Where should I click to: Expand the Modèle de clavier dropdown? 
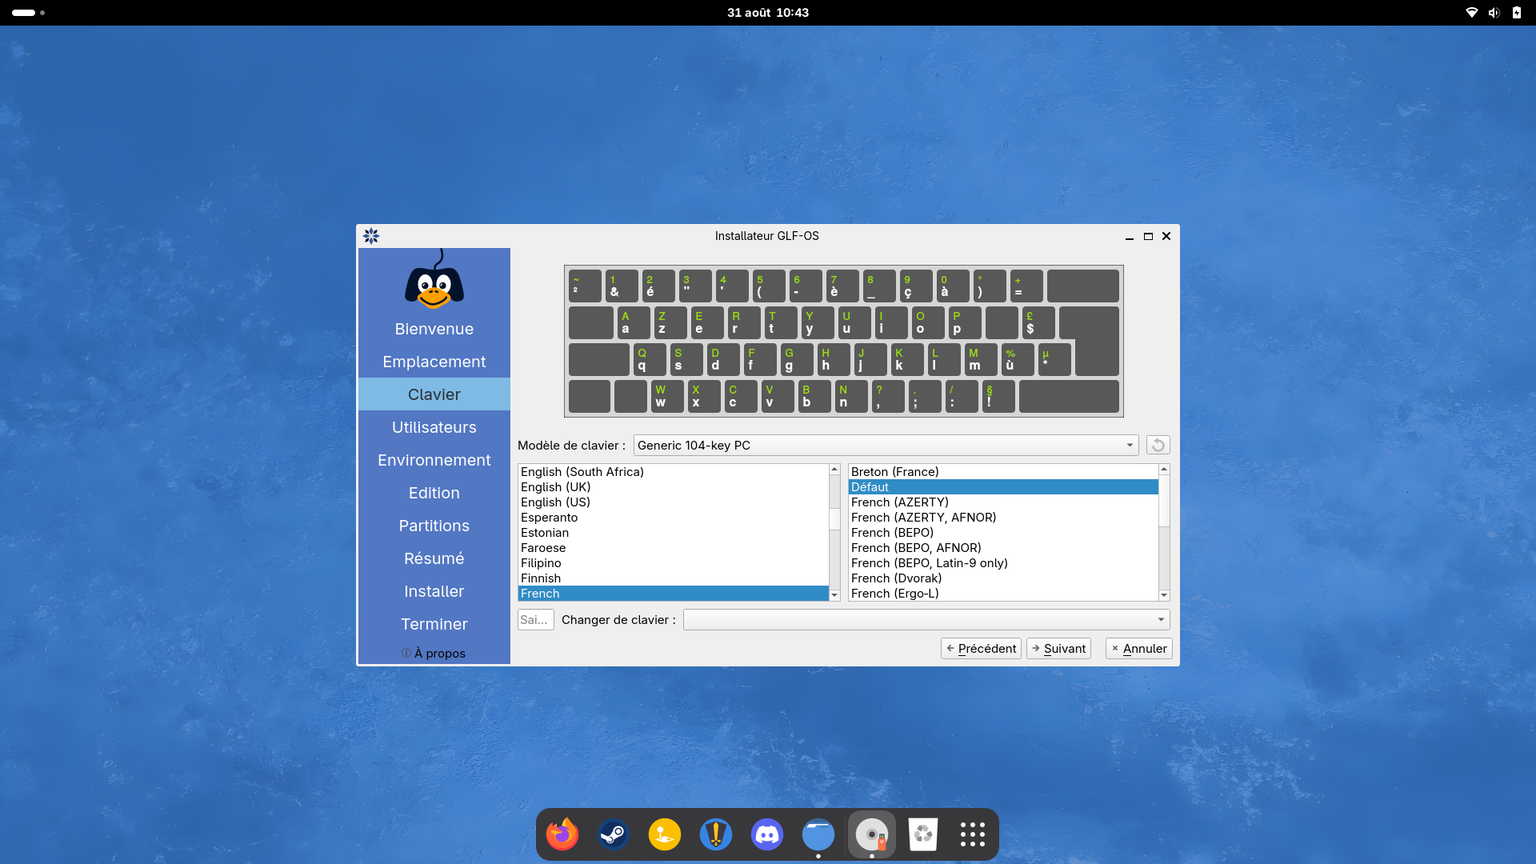[x=886, y=445]
